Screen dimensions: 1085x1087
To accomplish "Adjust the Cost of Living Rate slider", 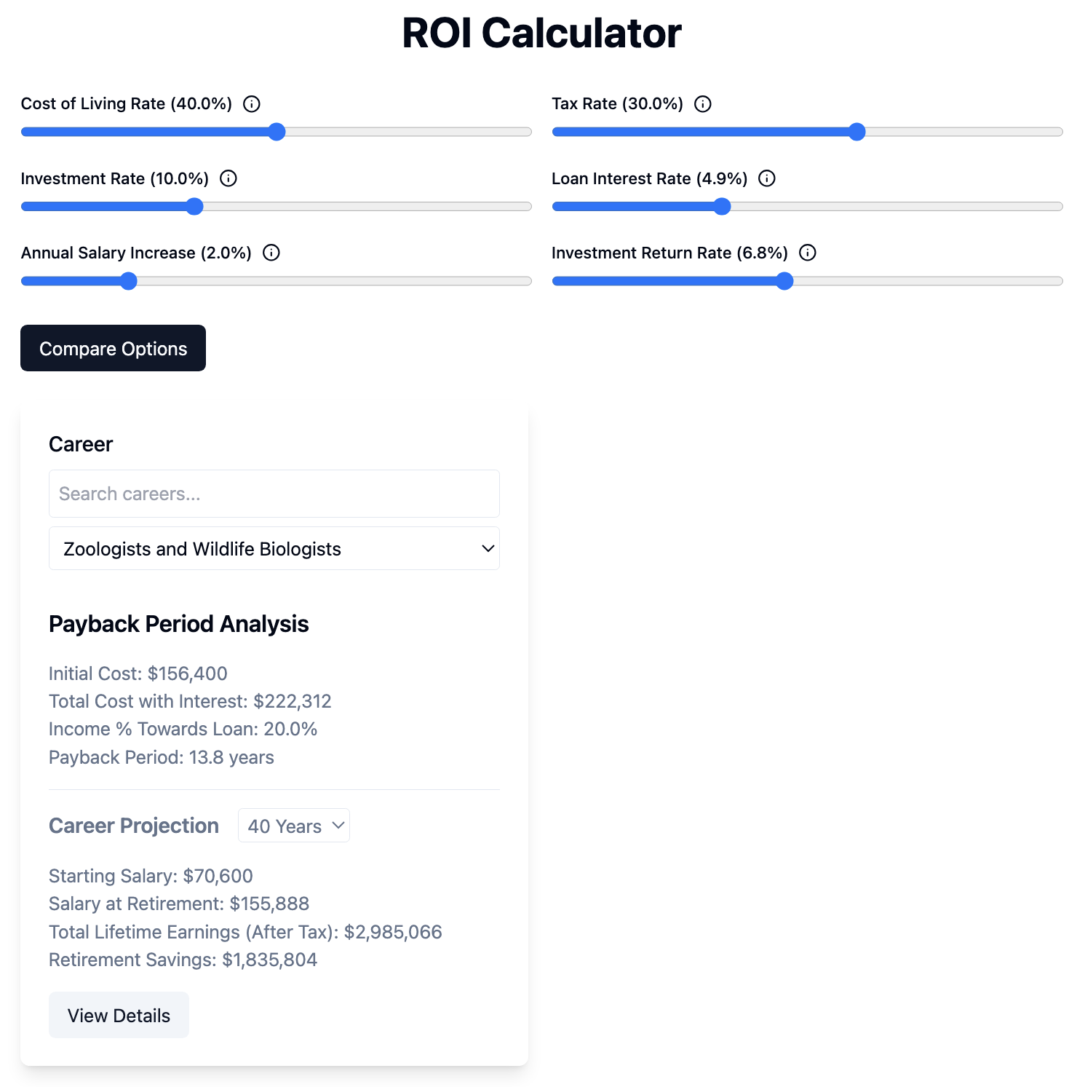I will pos(276,132).
